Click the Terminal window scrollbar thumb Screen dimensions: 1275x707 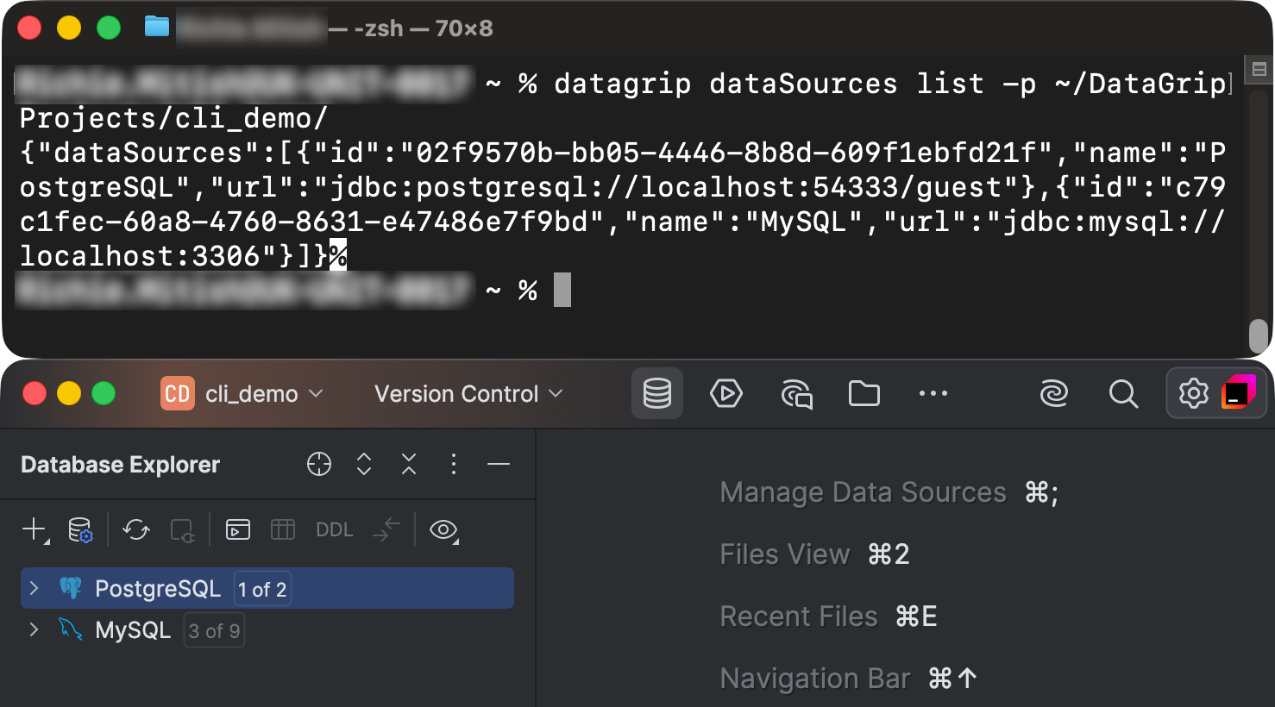tap(1259, 336)
